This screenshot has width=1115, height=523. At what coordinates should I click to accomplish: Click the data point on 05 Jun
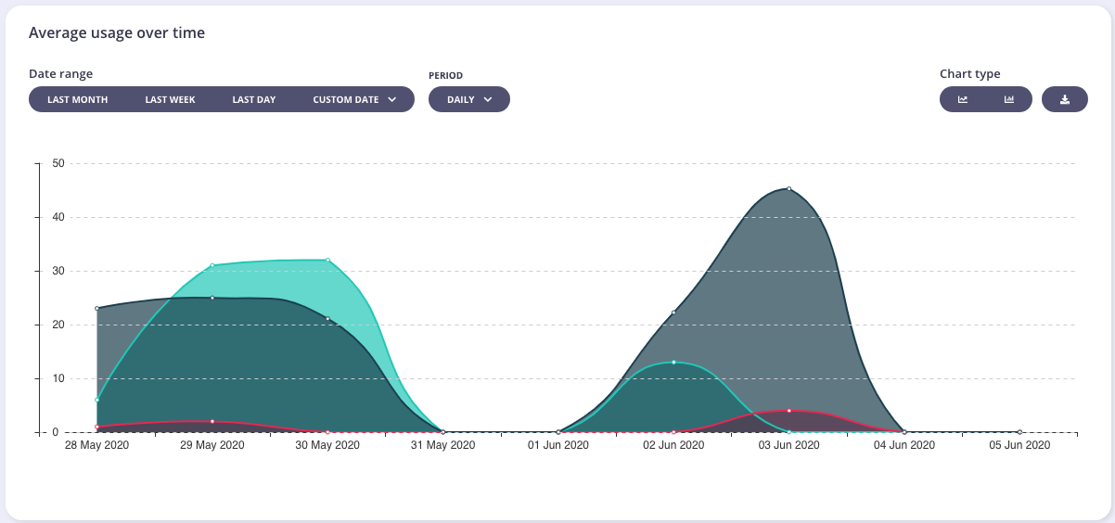tap(1019, 432)
